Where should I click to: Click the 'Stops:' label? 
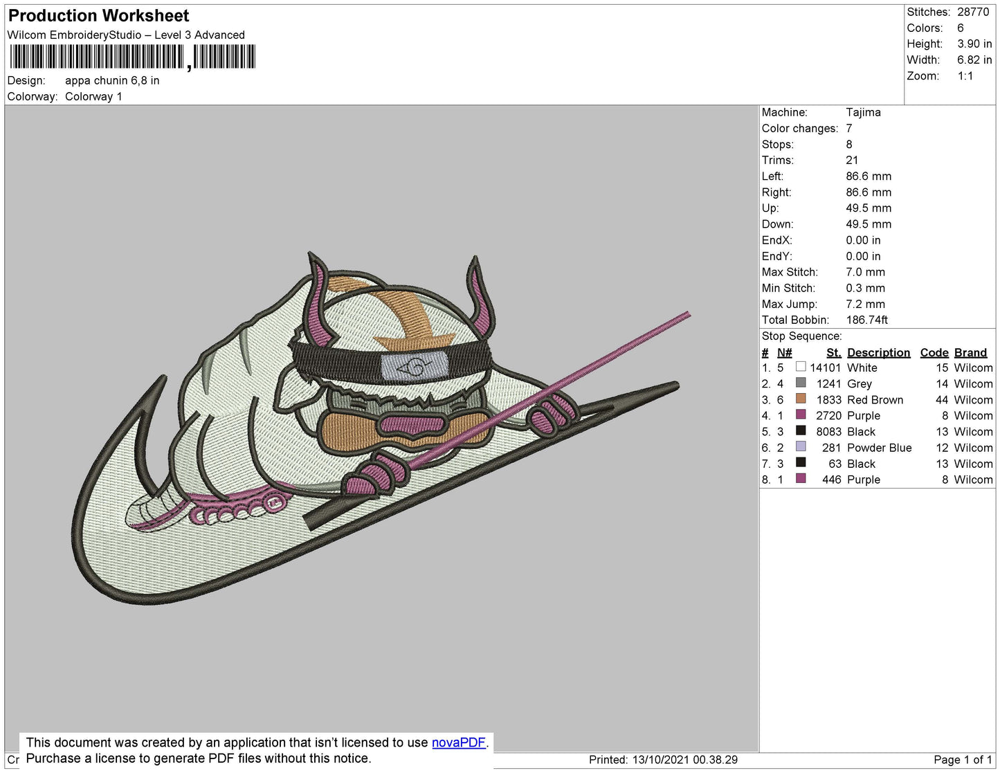click(778, 144)
